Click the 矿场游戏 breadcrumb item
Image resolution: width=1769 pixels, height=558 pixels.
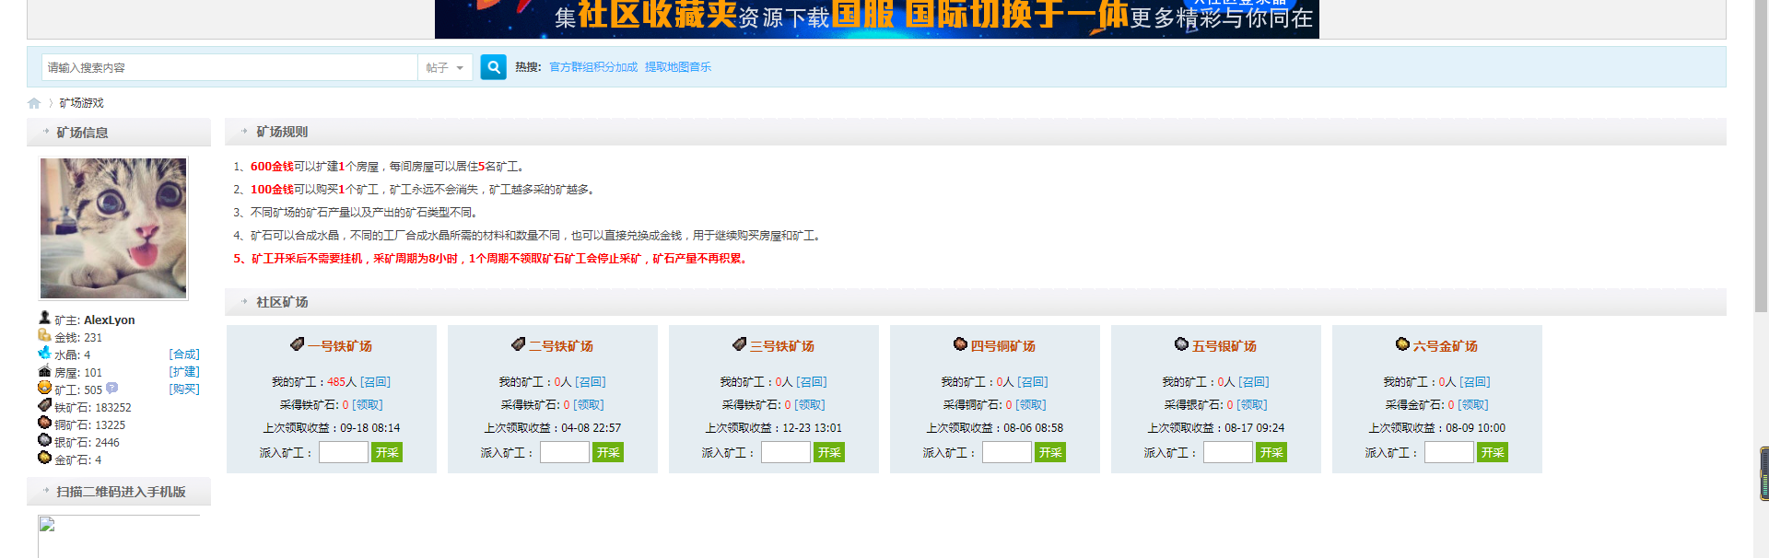click(x=82, y=103)
